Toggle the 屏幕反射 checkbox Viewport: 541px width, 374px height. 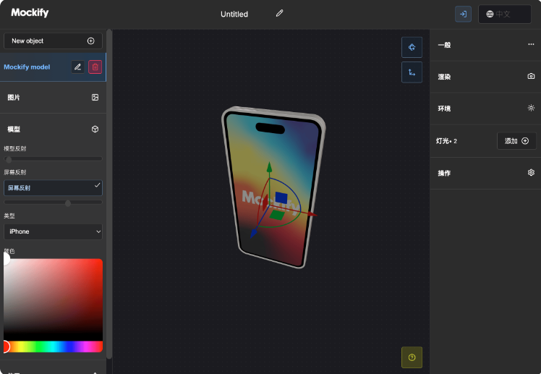(x=53, y=187)
